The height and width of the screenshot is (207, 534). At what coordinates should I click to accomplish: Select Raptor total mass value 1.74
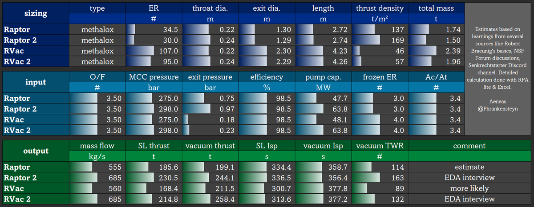pos(436,30)
